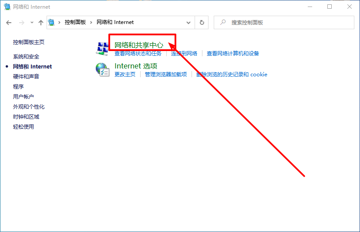Click the window title bar icon

pyautogui.click(x=7, y=7)
